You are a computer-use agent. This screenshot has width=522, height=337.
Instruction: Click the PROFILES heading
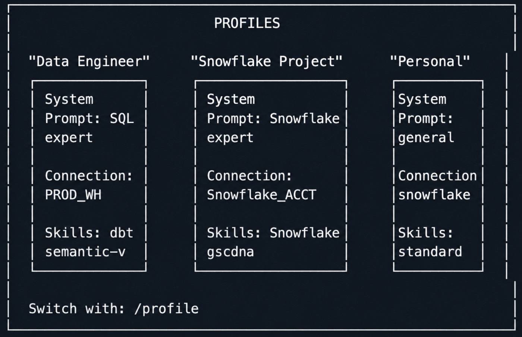pos(247,23)
